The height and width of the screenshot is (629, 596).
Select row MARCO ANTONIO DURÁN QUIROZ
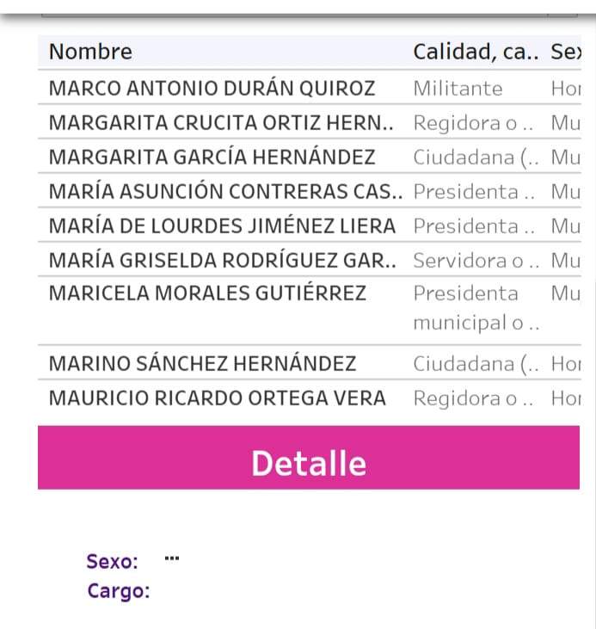[212, 89]
